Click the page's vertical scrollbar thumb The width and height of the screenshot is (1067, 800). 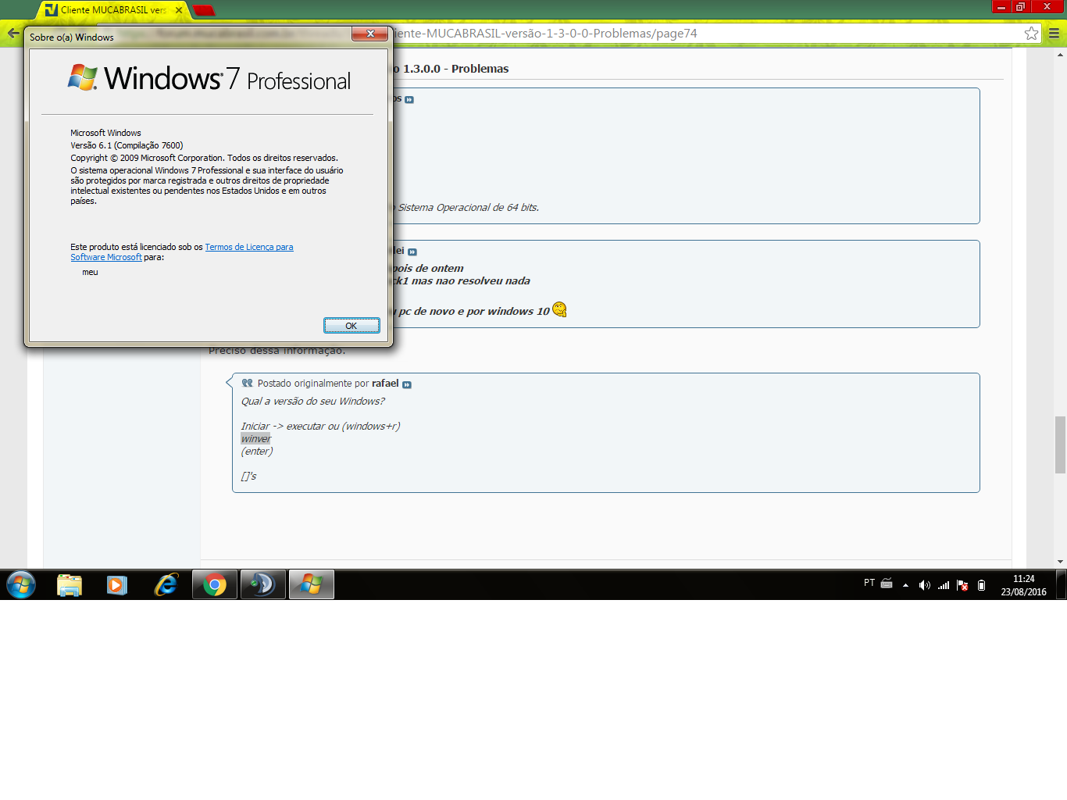[1060, 445]
